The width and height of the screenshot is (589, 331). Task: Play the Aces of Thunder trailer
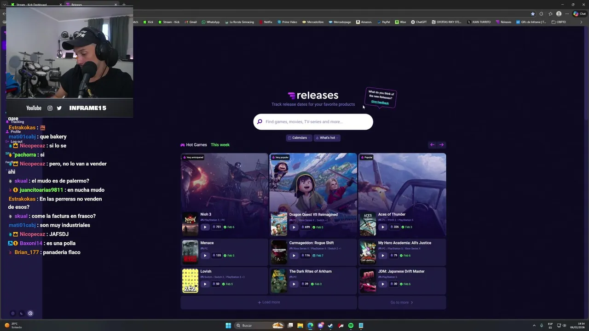pyautogui.click(x=382, y=227)
